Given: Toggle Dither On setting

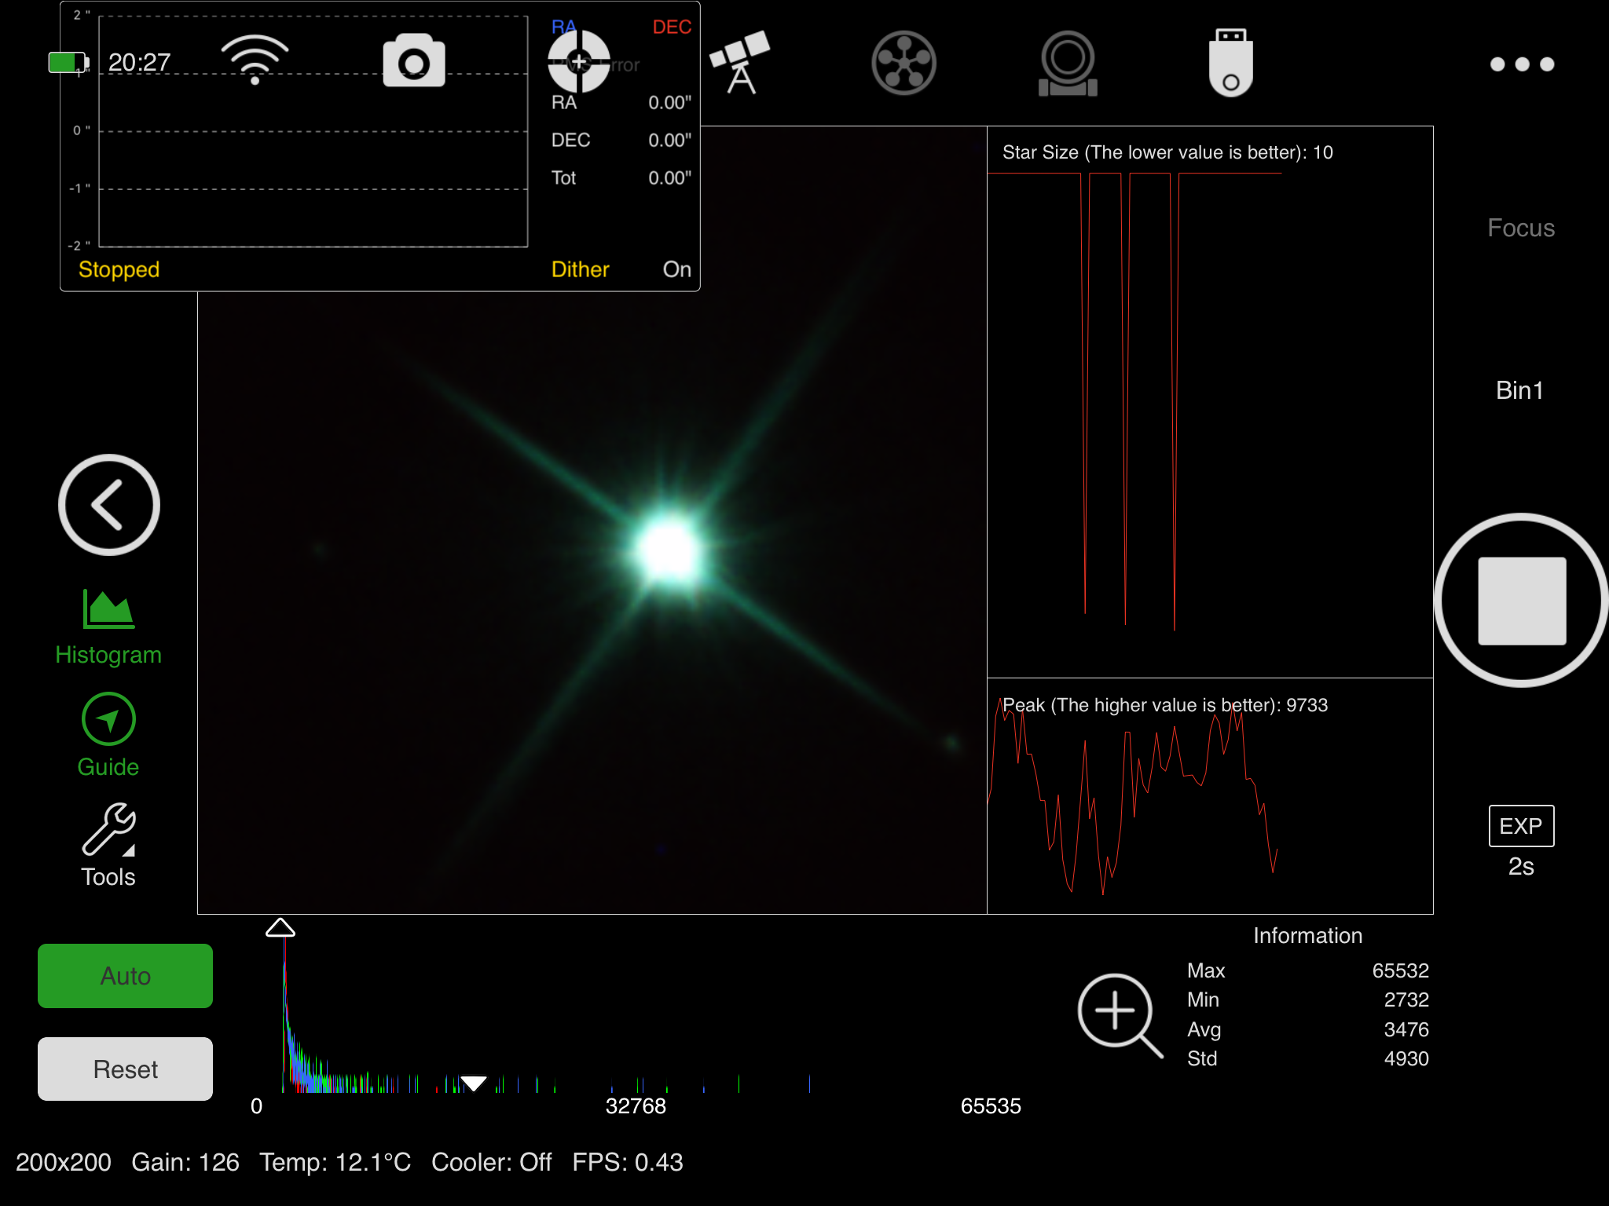Looking at the screenshot, I should click(x=676, y=269).
